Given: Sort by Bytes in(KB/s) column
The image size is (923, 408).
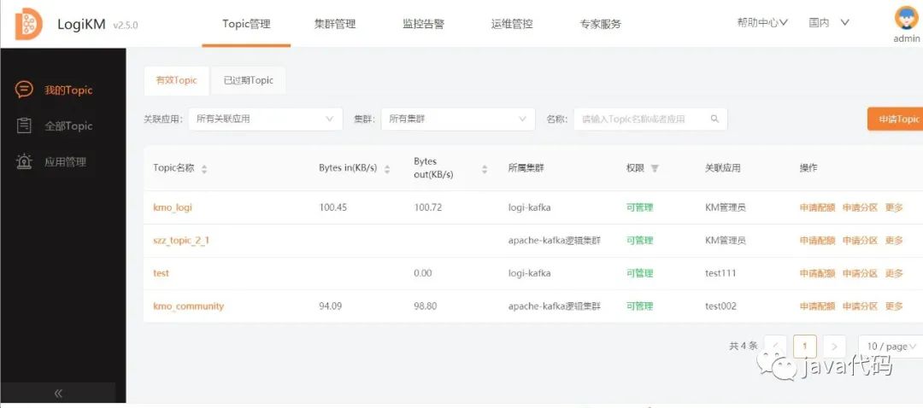Looking at the screenshot, I should tap(387, 169).
